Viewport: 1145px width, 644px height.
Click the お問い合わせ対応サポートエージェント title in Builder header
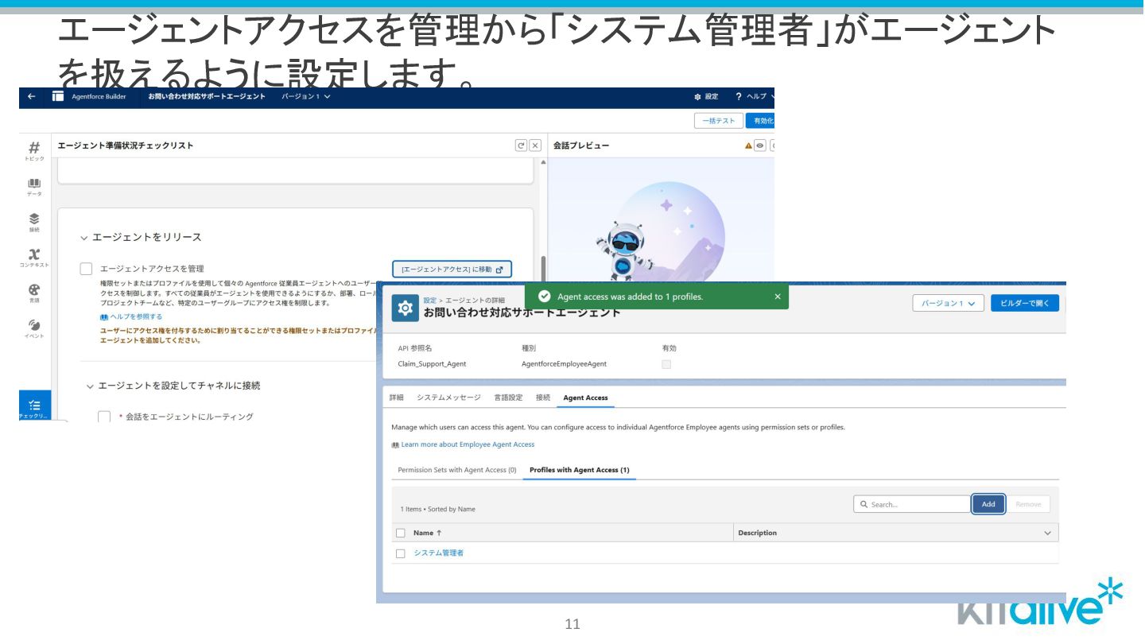coord(207,96)
